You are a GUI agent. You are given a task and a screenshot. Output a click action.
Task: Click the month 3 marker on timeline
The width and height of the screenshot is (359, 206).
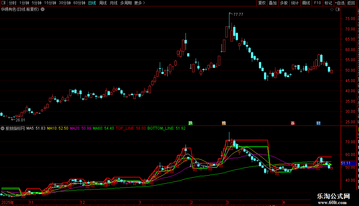coord(227,202)
